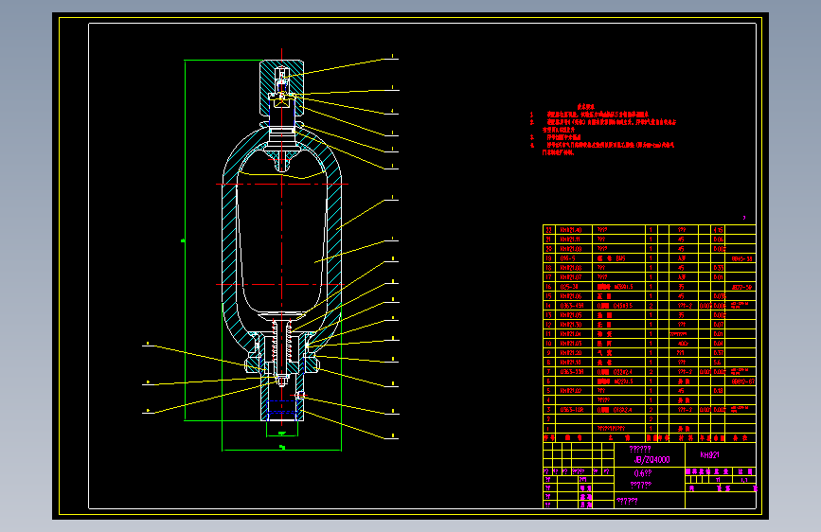The height and width of the screenshot is (532, 821).
Task: Select the hatched top valve cap of accumulator
Action: click(281, 87)
